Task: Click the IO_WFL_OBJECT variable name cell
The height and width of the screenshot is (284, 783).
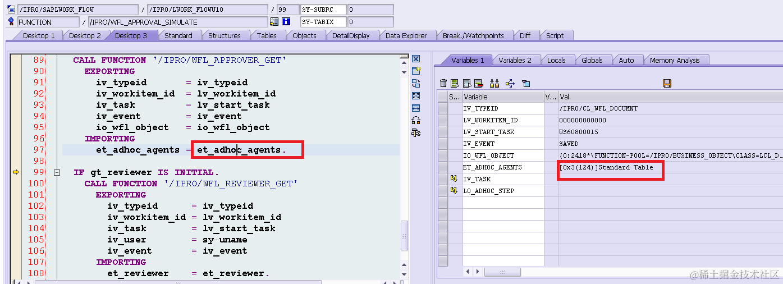Action: click(x=503, y=155)
